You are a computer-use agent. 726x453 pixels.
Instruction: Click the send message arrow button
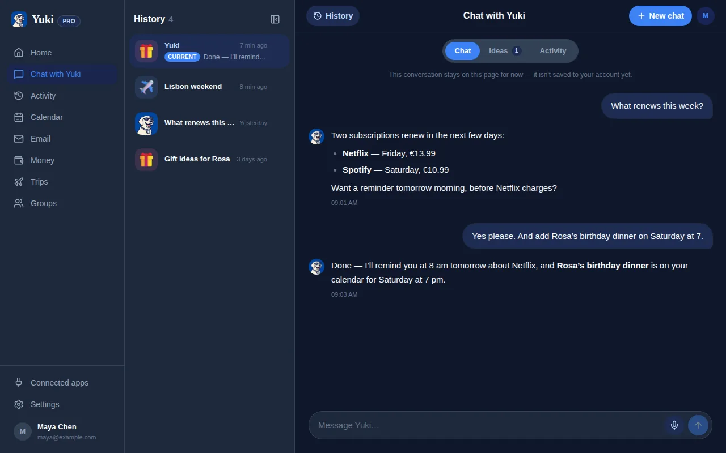pos(698,425)
